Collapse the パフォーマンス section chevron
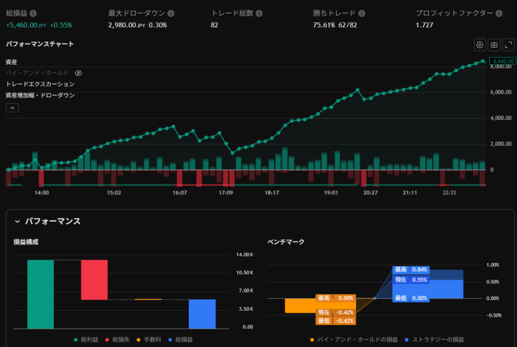The width and height of the screenshot is (517, 347). (x=17, y=221)
